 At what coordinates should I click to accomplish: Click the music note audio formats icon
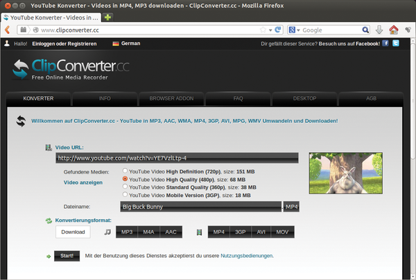[107, 232]
